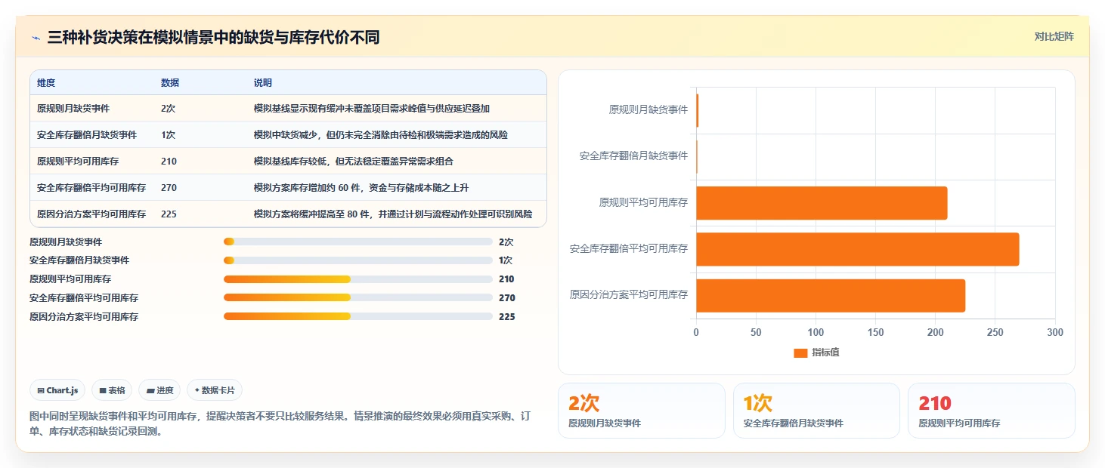Screen dimensions: 1105x468
Task: Open the 210 原规则平均可用库存 summary card
Action: [x=991, y=411]
